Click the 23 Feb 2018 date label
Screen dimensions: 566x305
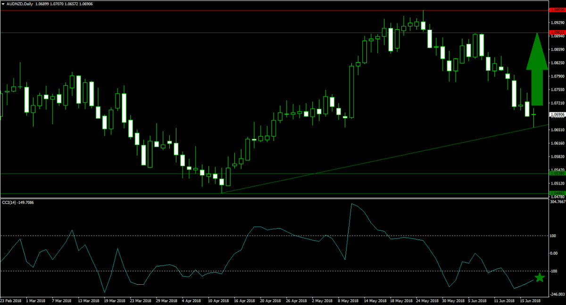[x=10, y=301]
